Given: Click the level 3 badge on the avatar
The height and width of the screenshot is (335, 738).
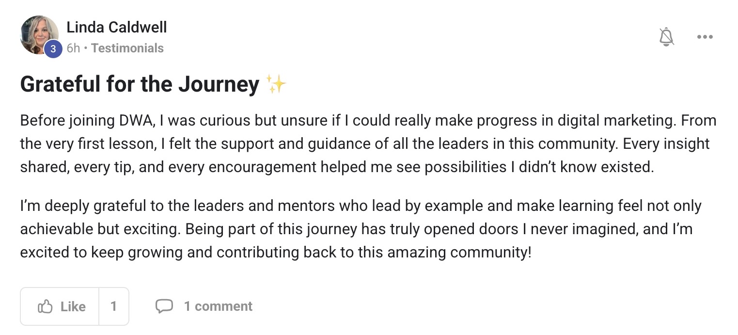Looking at the screenshot, I should pos(53,49).
